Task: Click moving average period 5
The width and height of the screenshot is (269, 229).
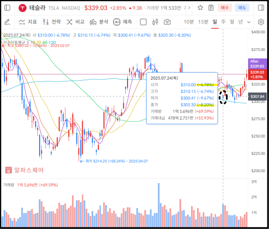Action: click(x=28, y=42)
